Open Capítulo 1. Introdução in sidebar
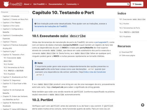 tap(11, 16)
